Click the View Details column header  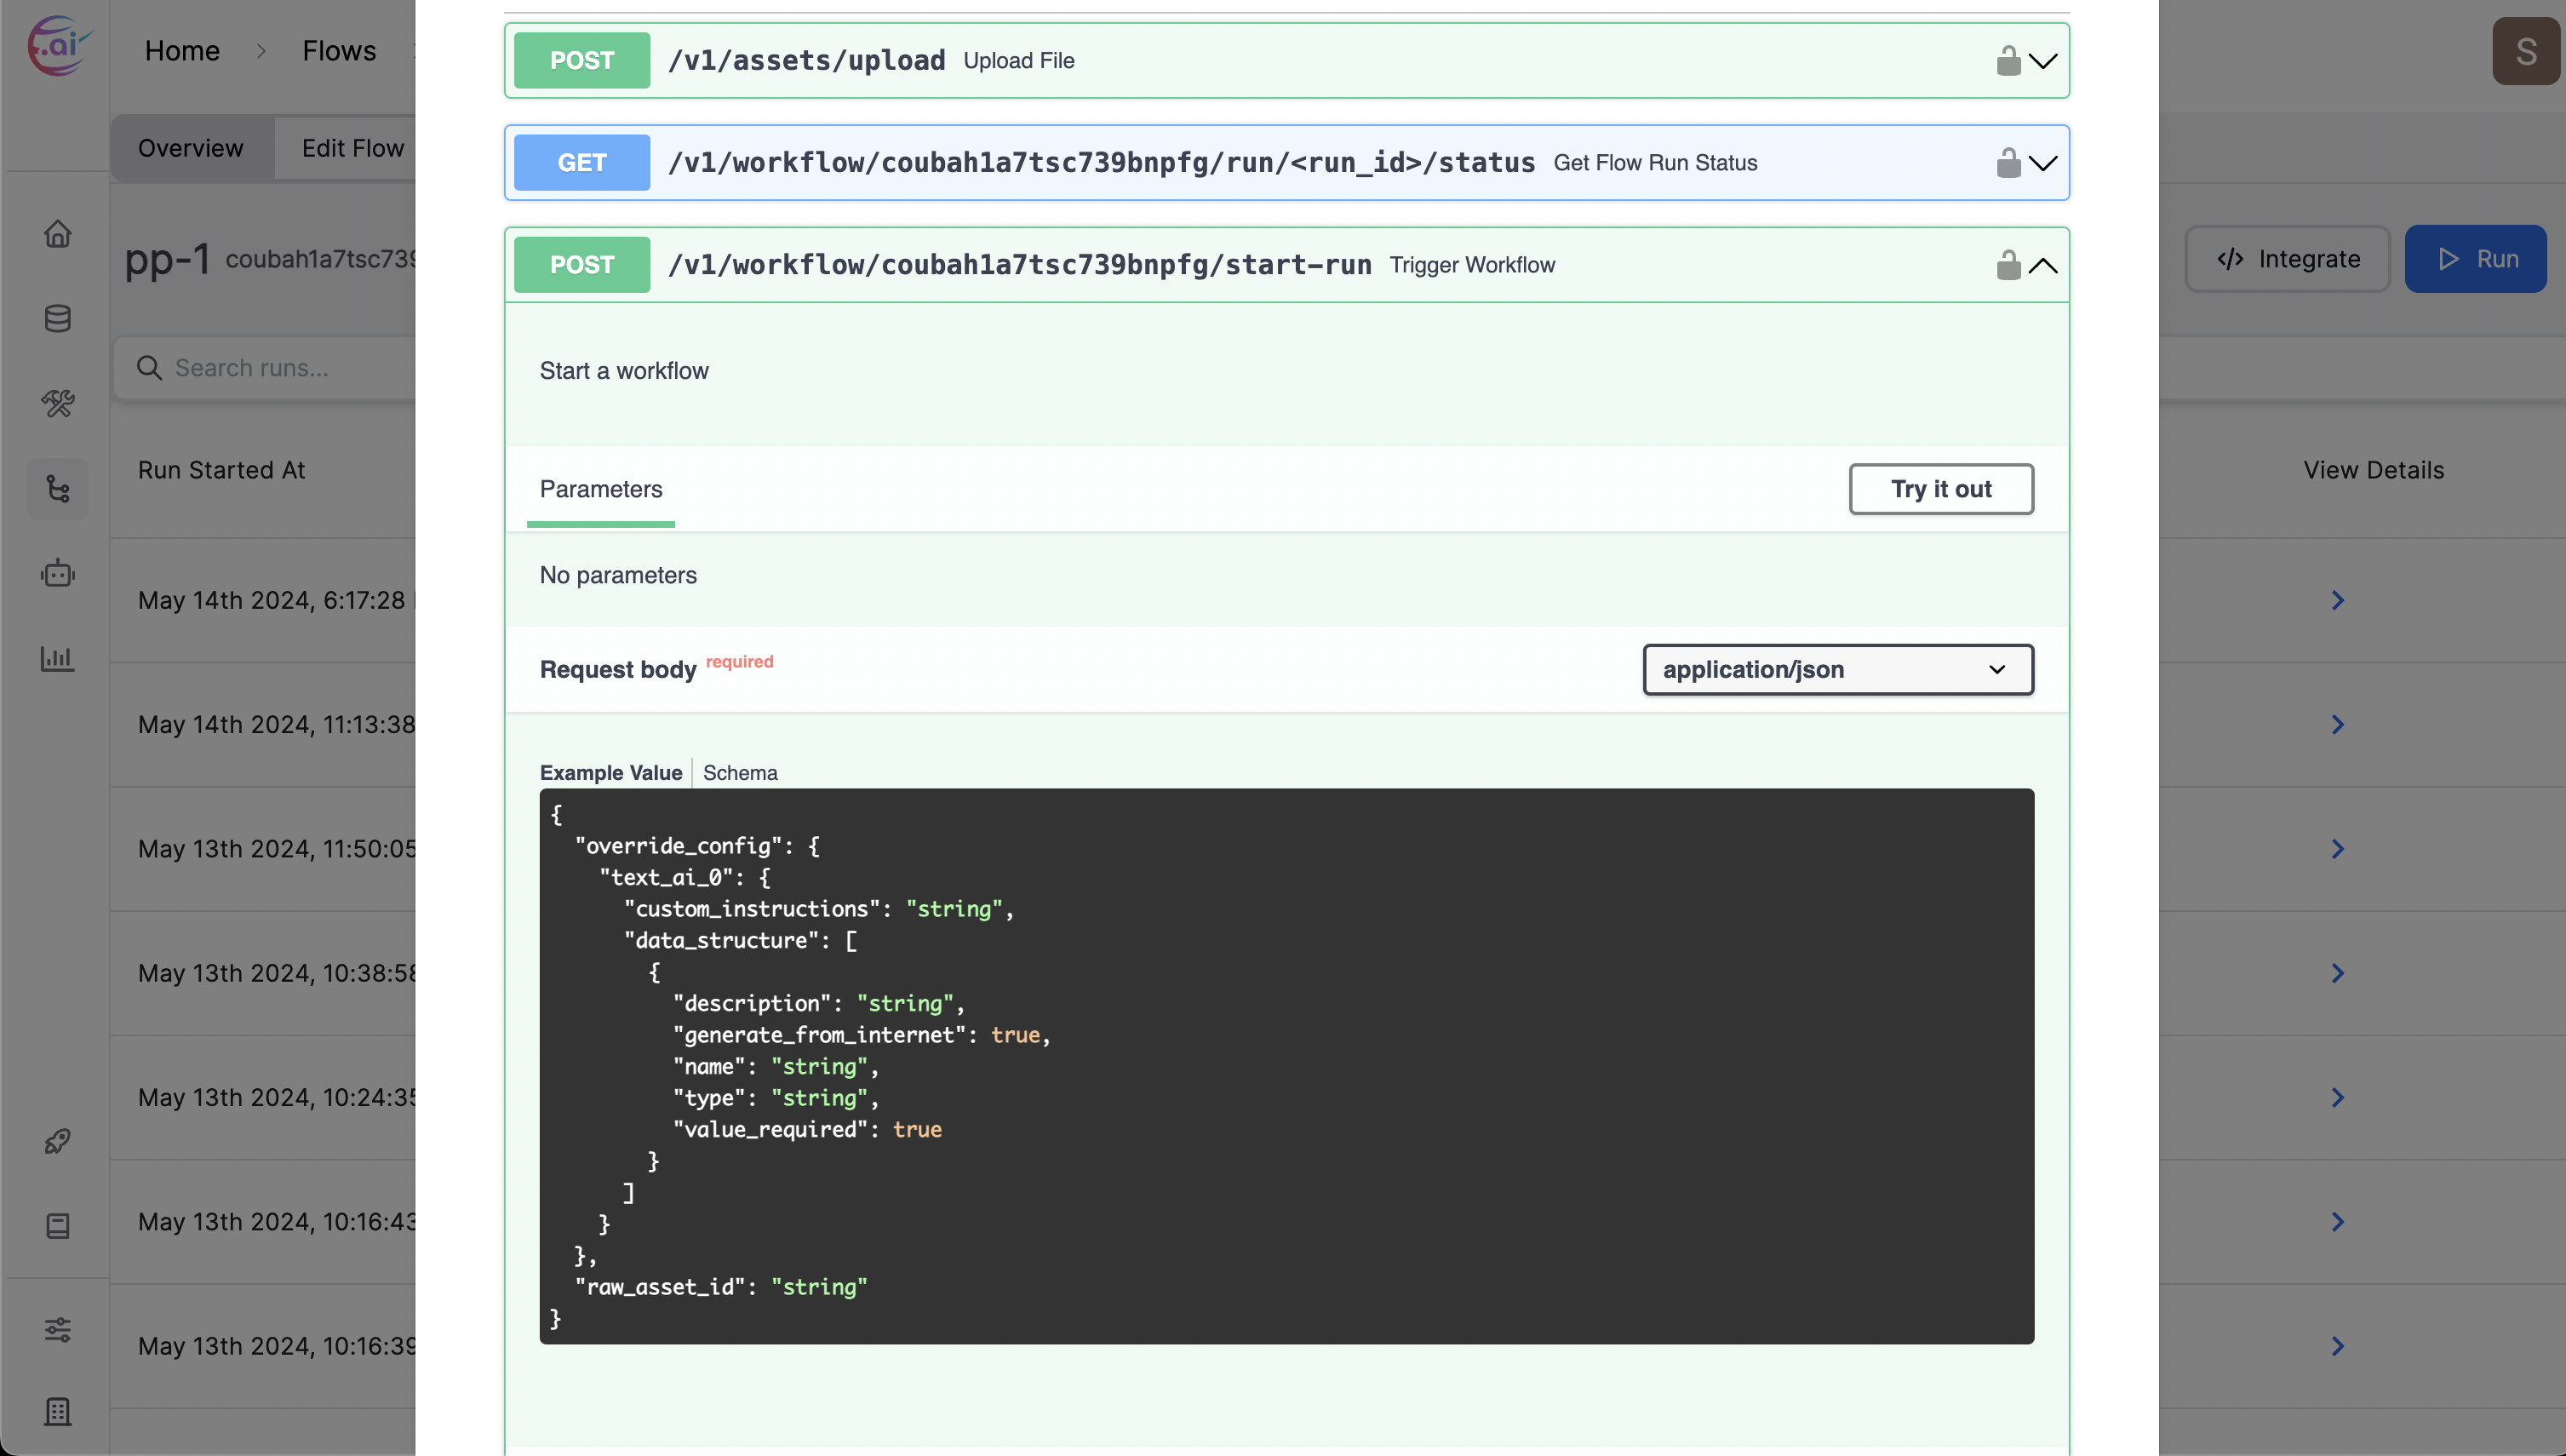pos(2374,470)
